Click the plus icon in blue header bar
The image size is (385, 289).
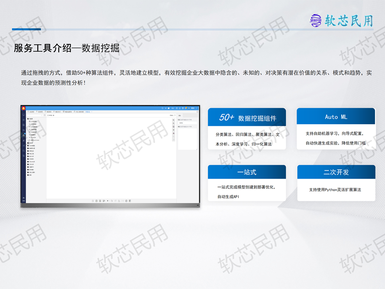click(x=166, y=108)
